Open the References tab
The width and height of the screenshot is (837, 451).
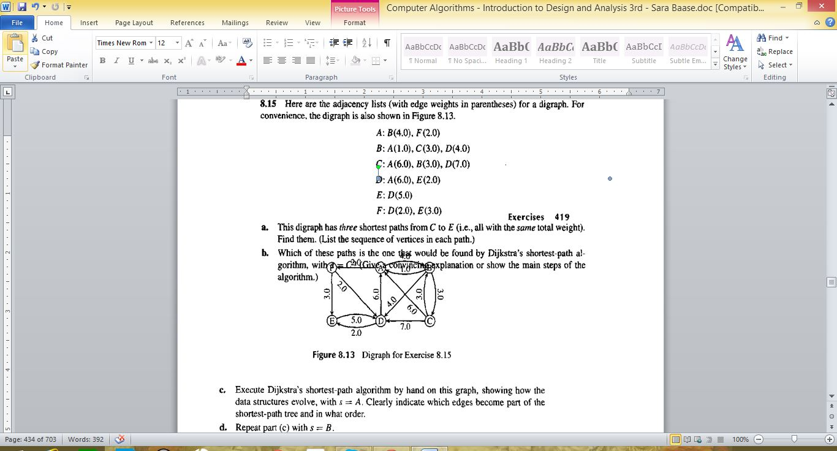tap(187, 23)
